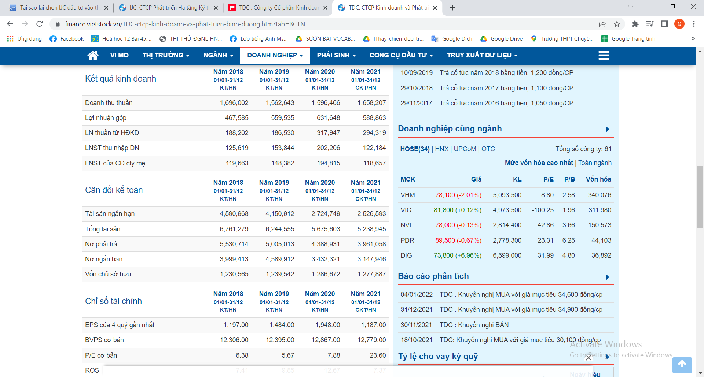The width and height of the screenshot is (704, 377).
Task: Open 04/01/2022 TDC MUA 34,600 report
Action: click(x=521, y=295)
